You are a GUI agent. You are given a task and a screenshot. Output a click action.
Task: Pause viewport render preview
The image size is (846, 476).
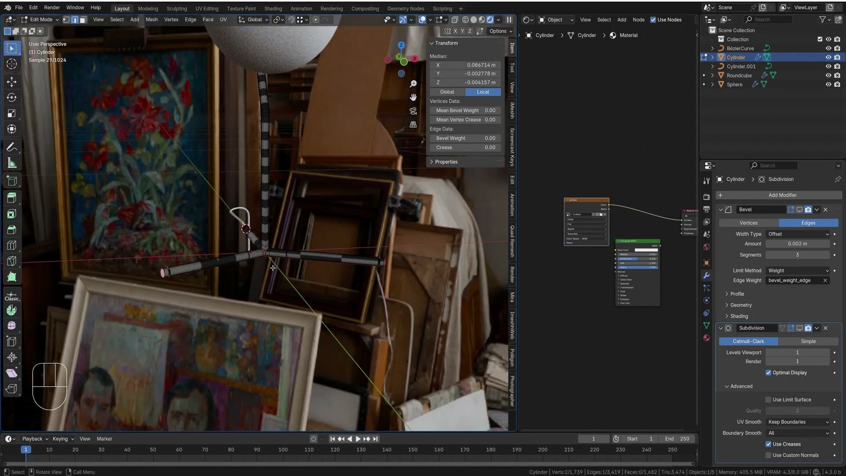(x=509, y=19)
